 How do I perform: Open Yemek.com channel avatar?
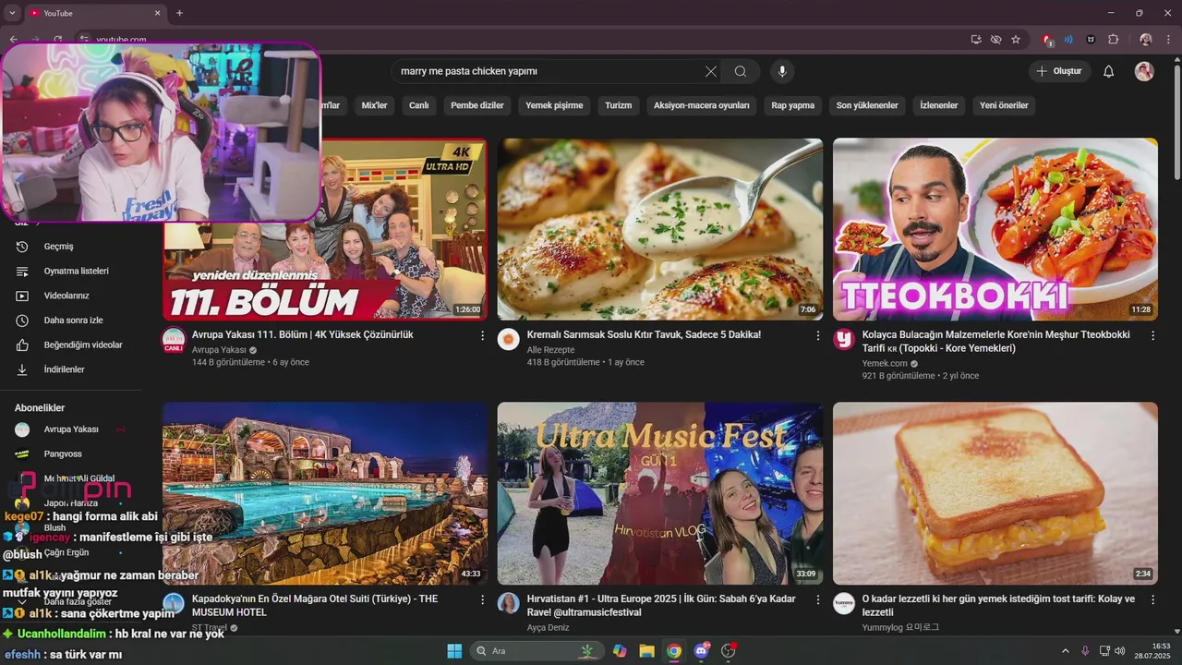point(844,339)
